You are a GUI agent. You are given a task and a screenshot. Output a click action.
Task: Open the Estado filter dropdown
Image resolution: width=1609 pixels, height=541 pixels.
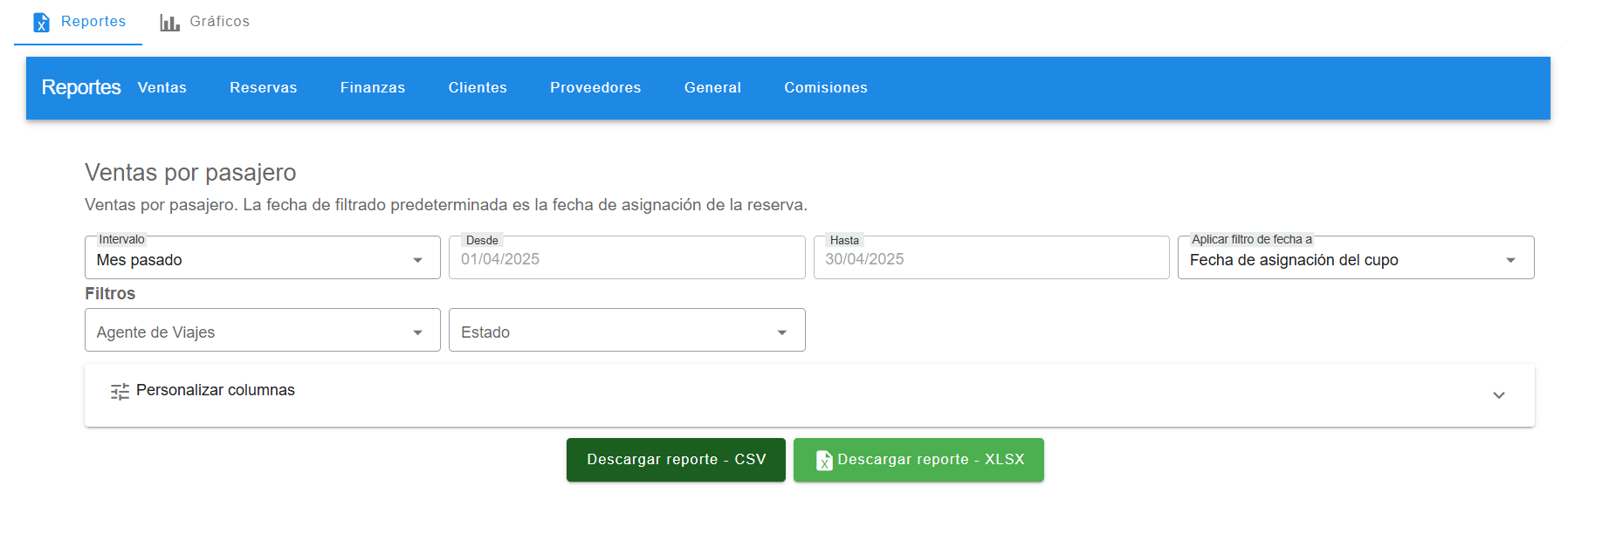click(626, 332)
